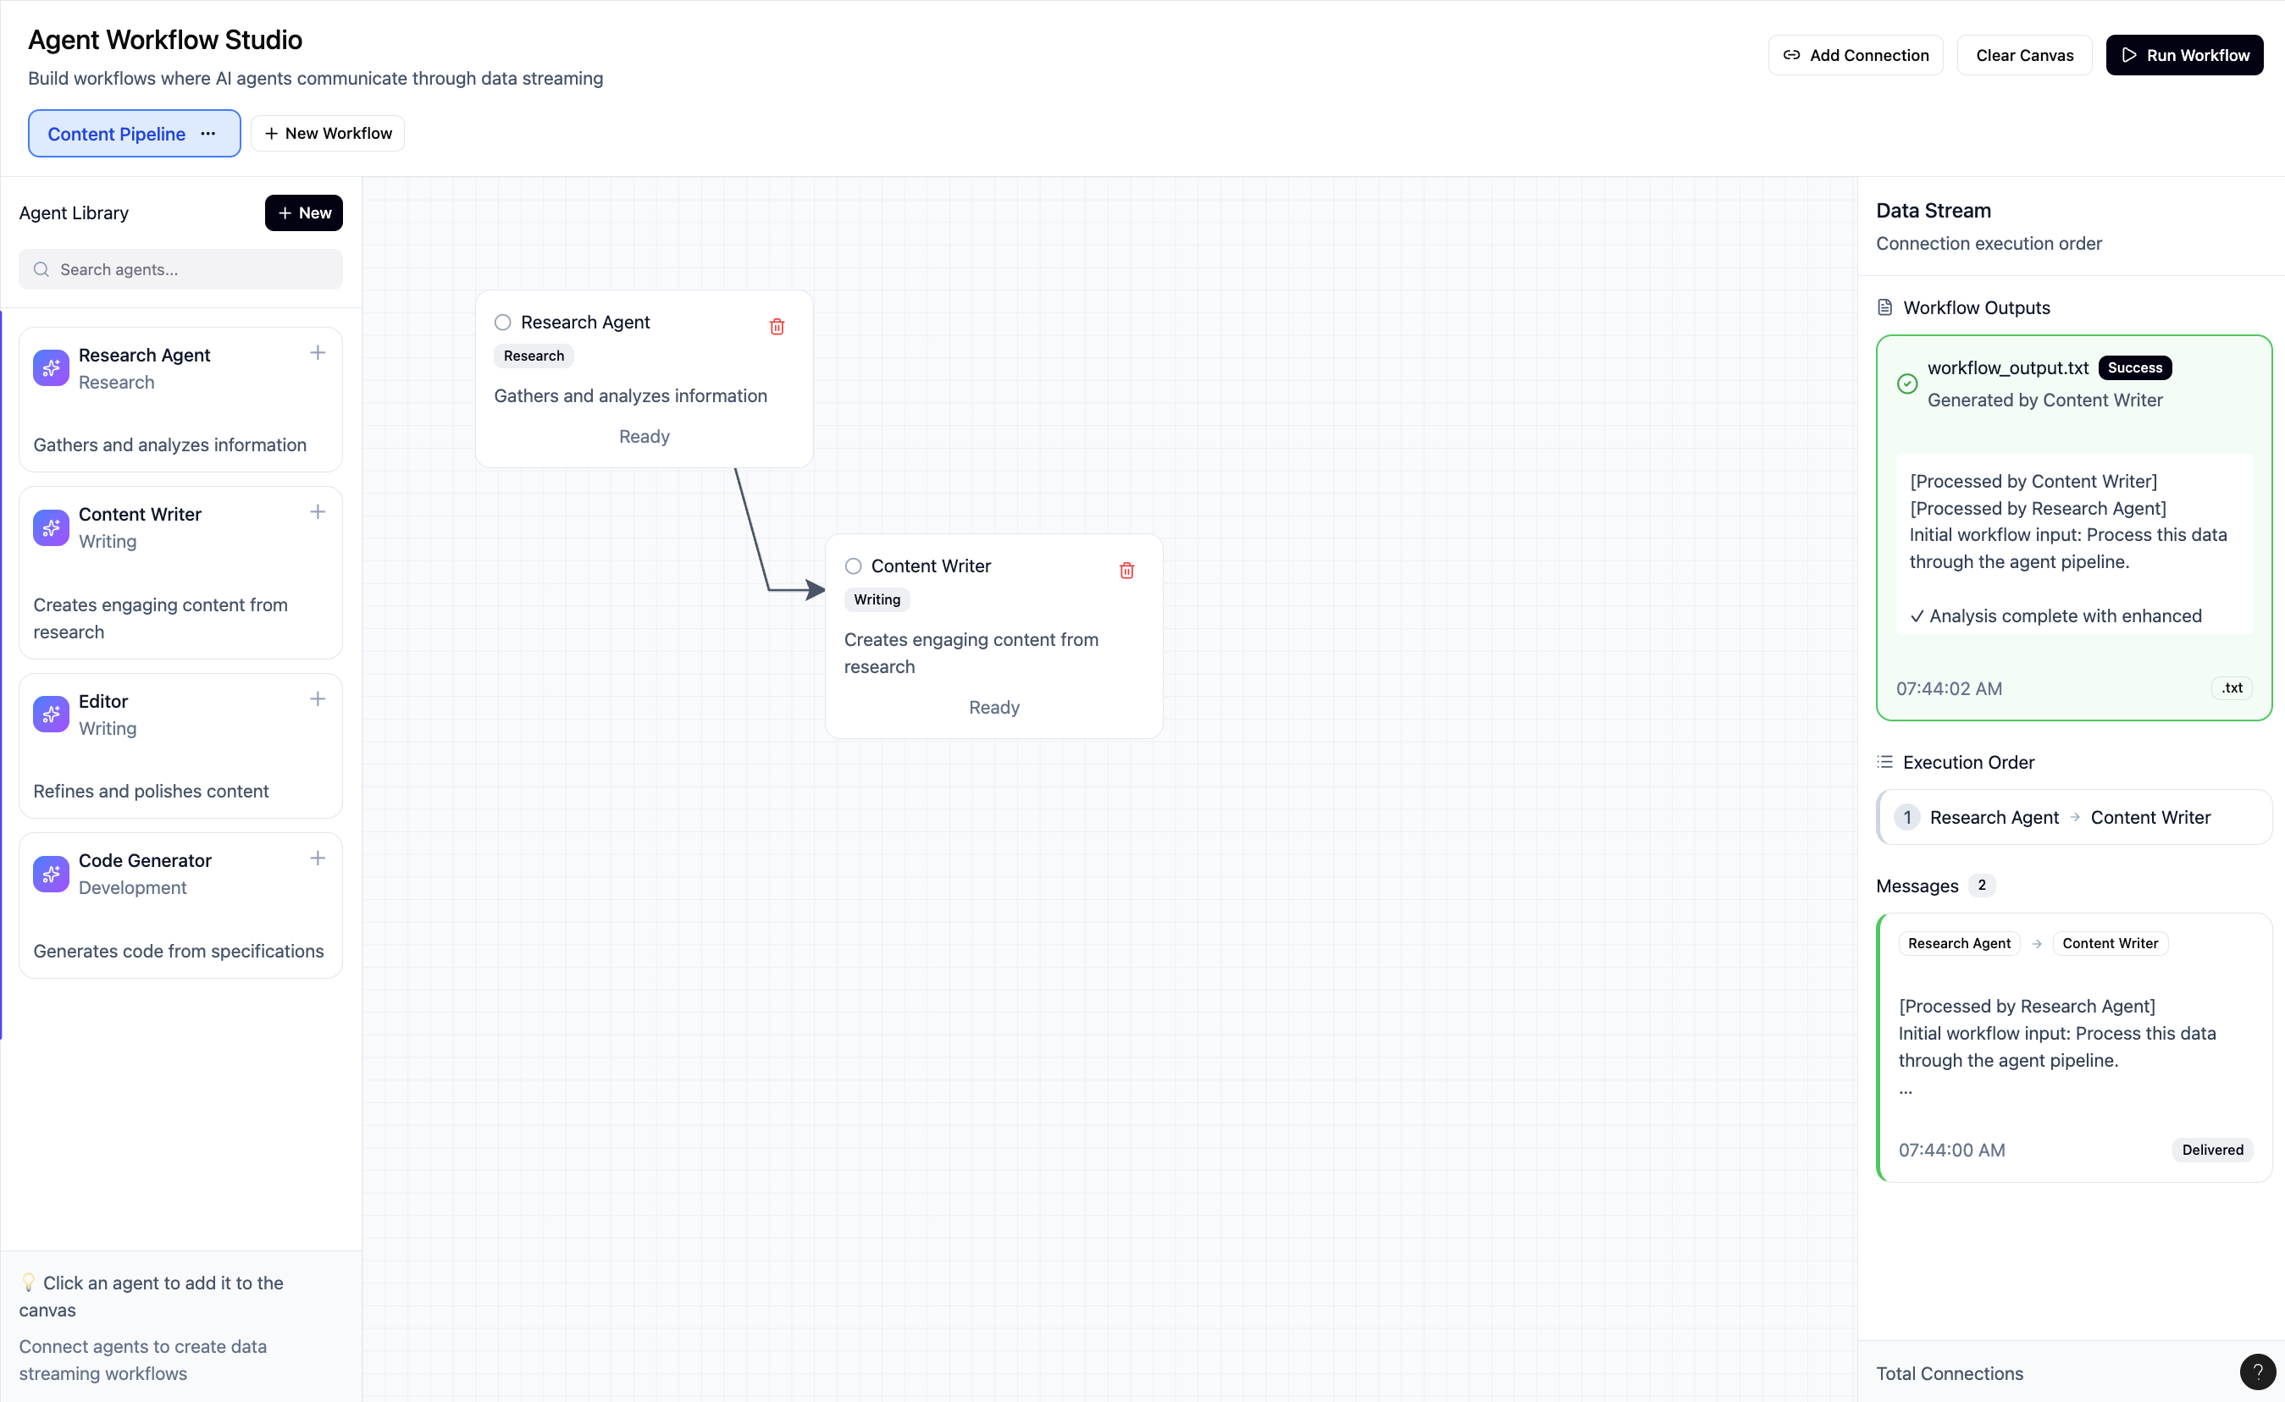The height and width of the screenshot is (1402, 2285).
Task: Add Code Generator agent using plus icon
Action: (317, 858)
